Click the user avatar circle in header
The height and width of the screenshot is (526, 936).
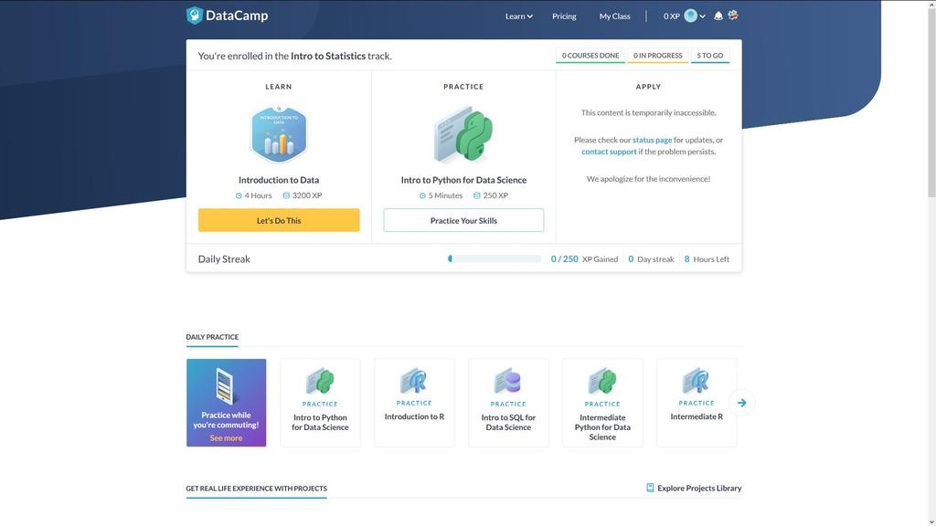(691, 16)
